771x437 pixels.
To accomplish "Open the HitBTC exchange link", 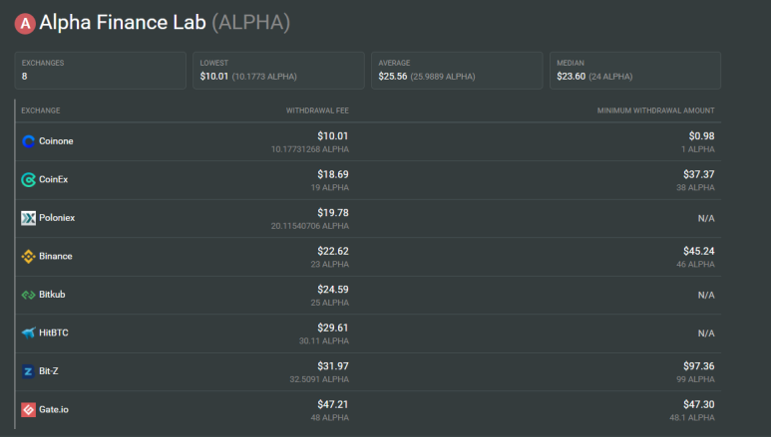I will [54, 332].
